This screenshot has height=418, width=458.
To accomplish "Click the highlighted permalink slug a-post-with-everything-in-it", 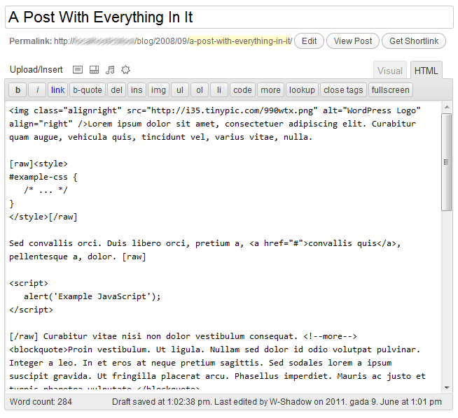I will (x=240, y=41).
